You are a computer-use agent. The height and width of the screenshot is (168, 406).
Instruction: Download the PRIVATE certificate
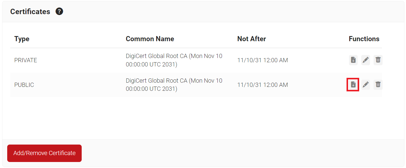353,60
